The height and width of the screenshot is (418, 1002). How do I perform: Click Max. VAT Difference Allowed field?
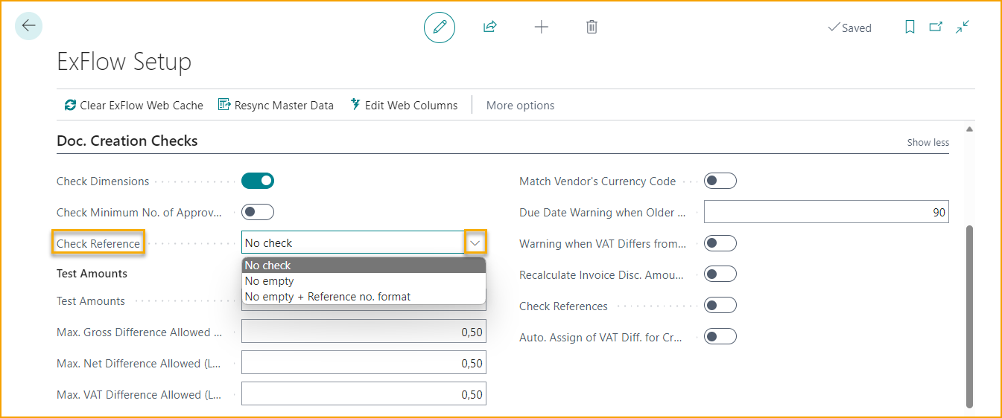[364, 394]
